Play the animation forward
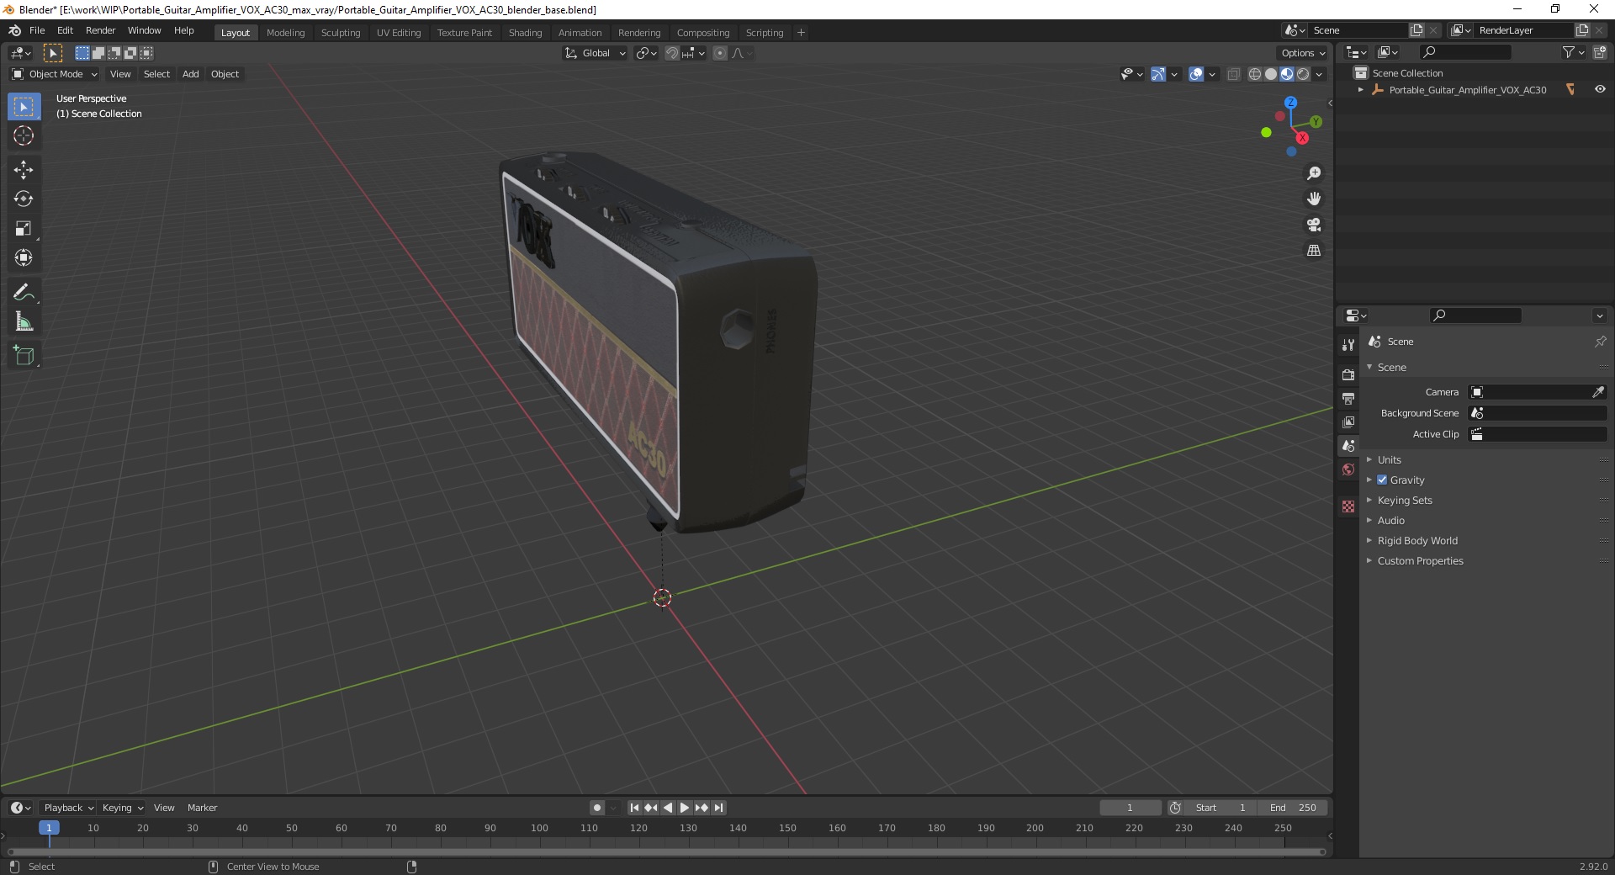 tap(685, 808)
